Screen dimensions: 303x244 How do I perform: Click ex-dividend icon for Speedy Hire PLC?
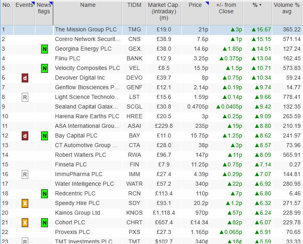(x=25, y=203)
